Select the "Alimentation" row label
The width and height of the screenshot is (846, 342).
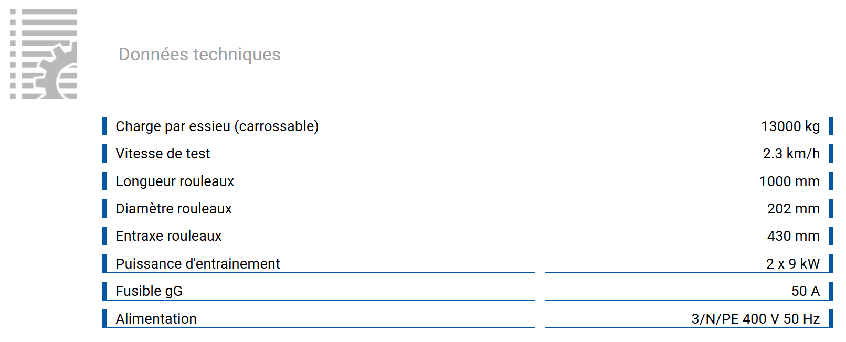point(156,319)
